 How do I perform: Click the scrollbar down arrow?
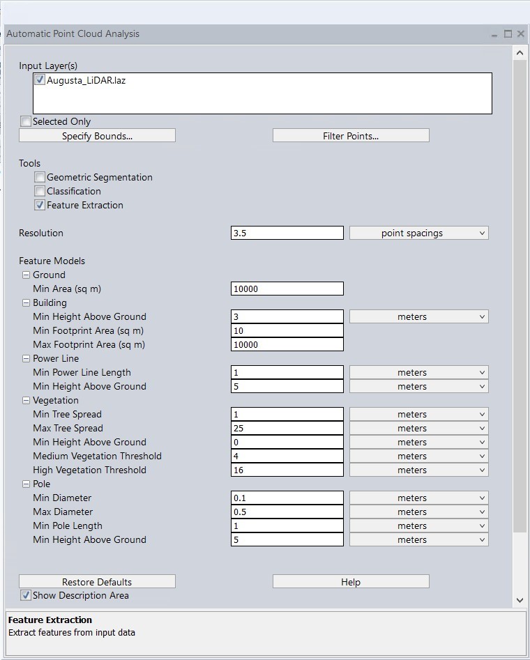click(x=520, y=600)
